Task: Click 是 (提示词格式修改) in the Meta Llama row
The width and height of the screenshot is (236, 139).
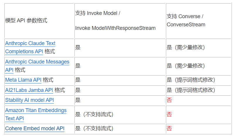Action: click(191, 80)
